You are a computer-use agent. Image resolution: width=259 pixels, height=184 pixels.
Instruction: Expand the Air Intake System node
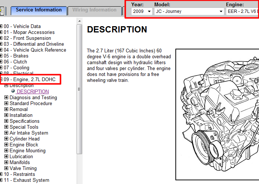click(6, 133)
